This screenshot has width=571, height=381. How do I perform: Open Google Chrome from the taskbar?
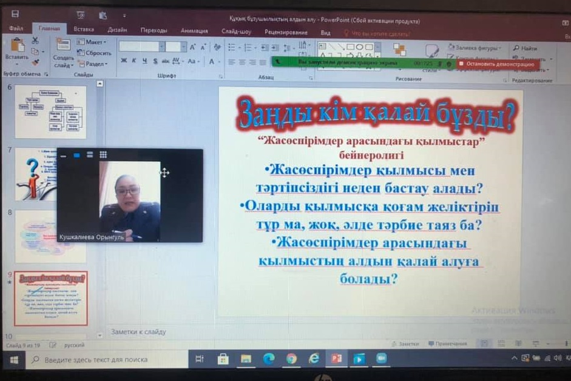(x=291, y=359)
